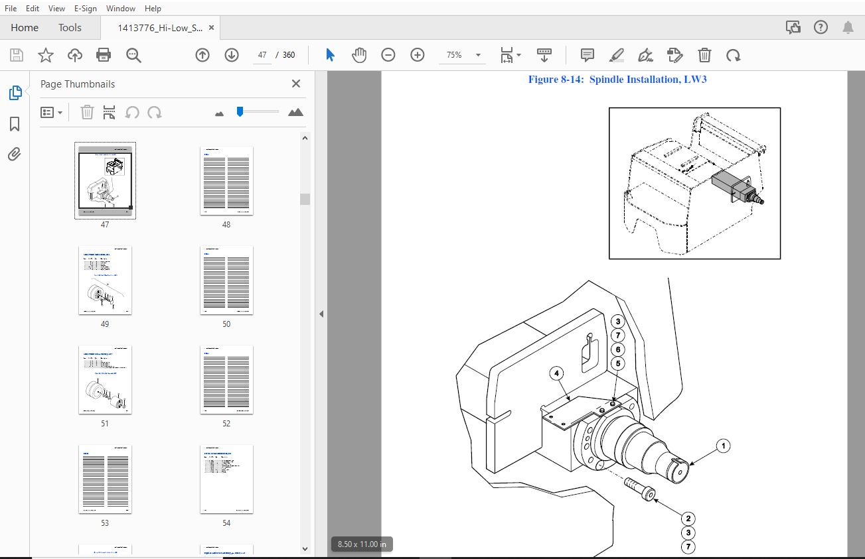Select the page 48 thumbnail

pos(226,180)
